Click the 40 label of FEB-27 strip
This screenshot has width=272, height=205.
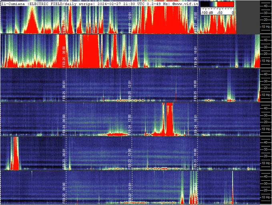coord(266,6)
